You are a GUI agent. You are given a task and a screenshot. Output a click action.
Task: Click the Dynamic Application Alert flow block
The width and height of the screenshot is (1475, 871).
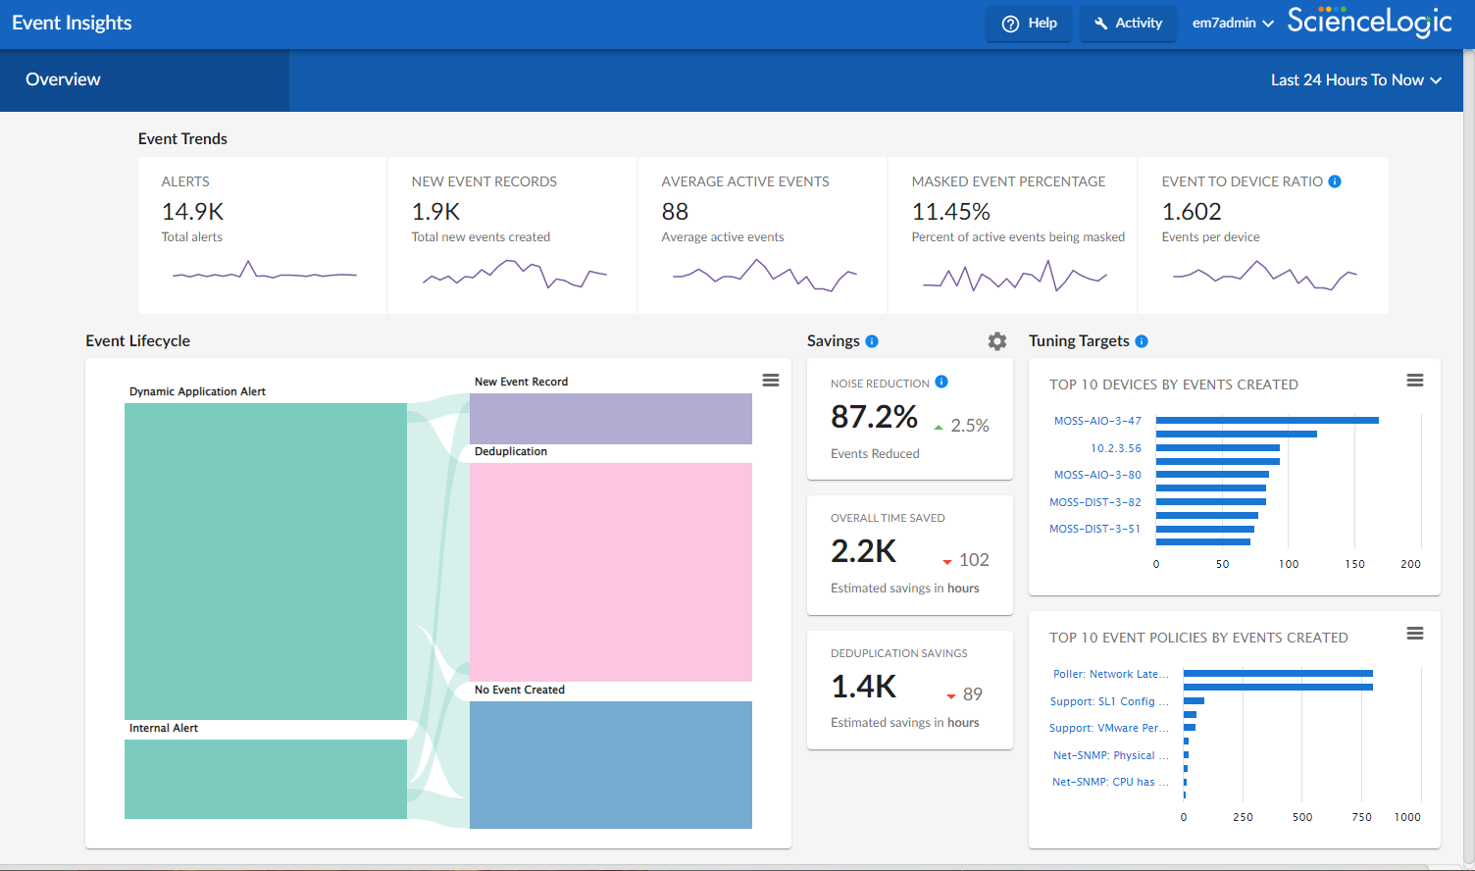coord(265,559)
